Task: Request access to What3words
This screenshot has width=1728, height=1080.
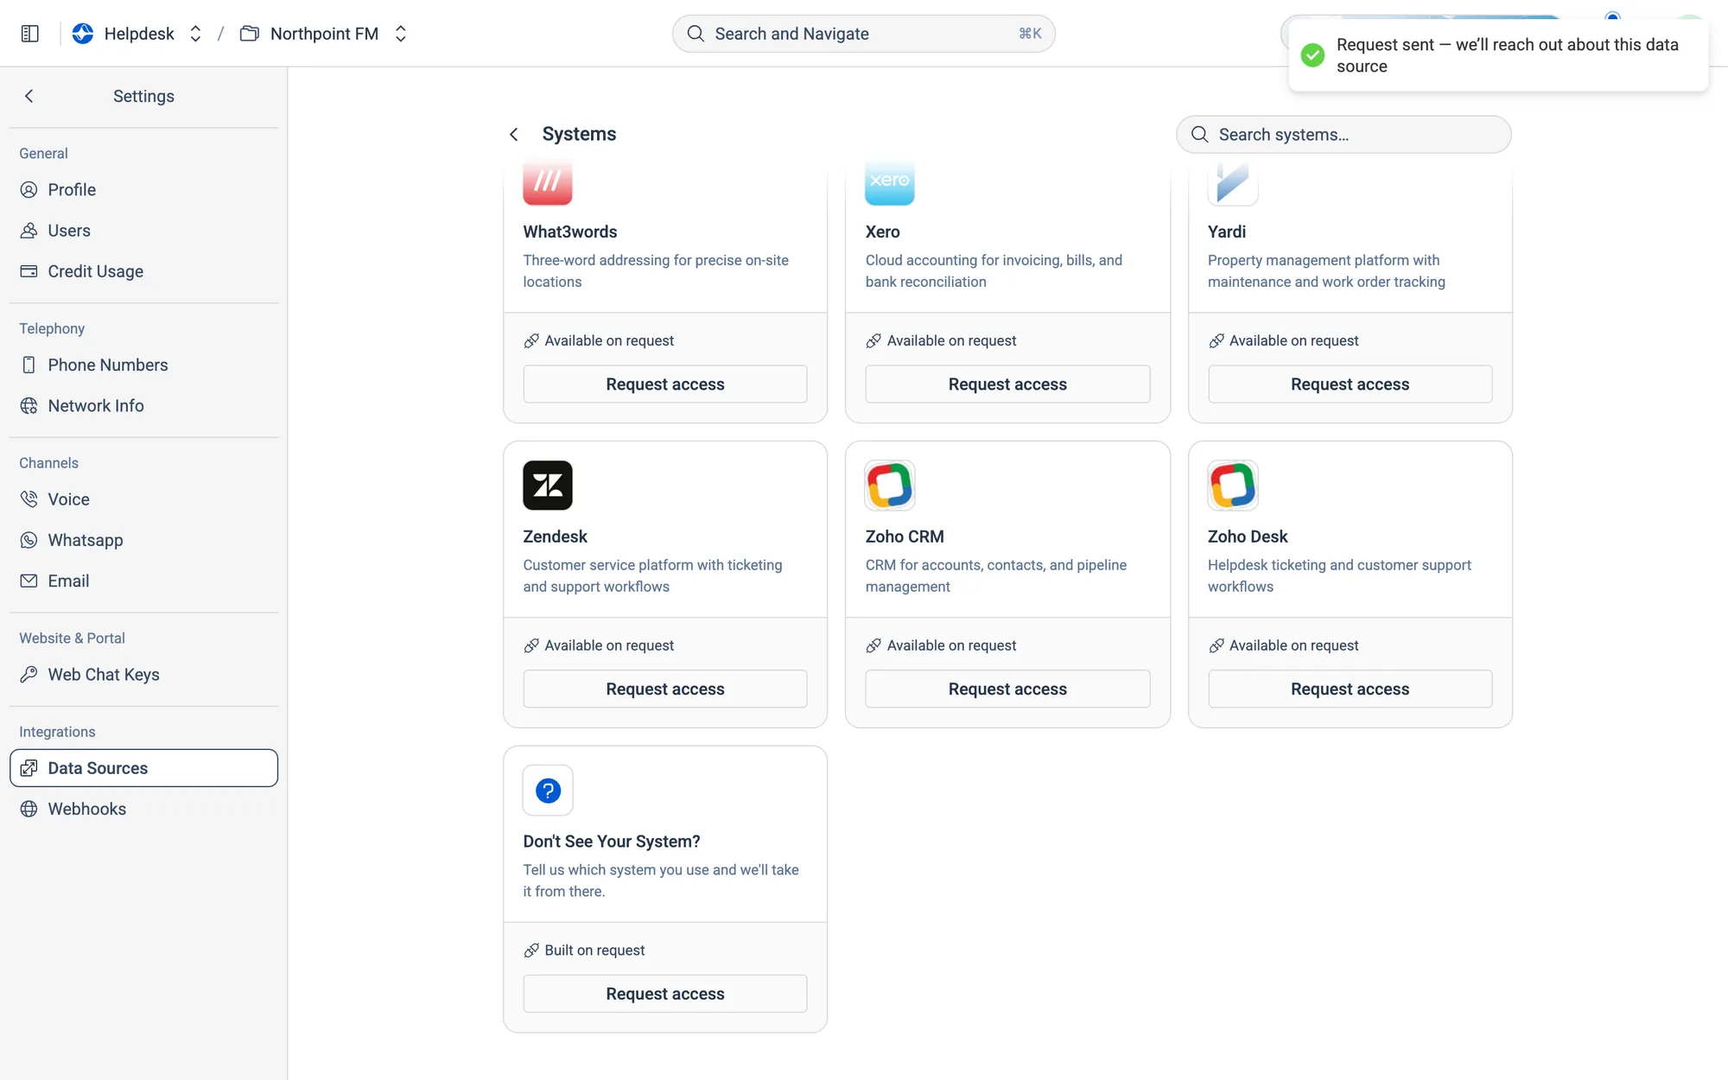Action: (x=665, y=384)
